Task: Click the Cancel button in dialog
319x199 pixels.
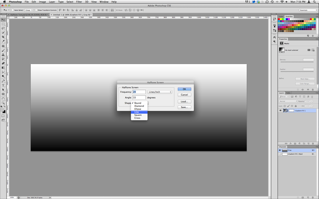Action: [x=184, y=95]
